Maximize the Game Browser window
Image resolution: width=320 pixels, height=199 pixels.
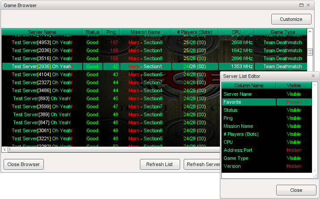pyautogui.click(x=301, y=5)
